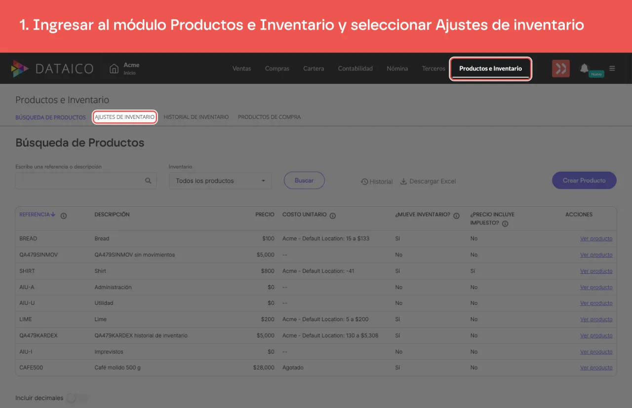Click the PRECIO column header
The width and height of the screenshot is (632, 408).
(265, 215)
